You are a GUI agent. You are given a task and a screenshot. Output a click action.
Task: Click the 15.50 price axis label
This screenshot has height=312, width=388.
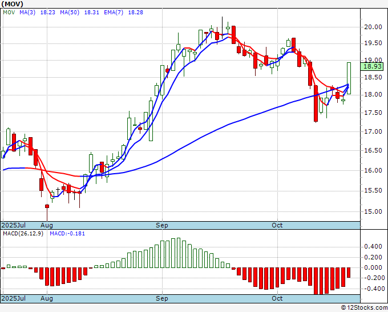373,190
